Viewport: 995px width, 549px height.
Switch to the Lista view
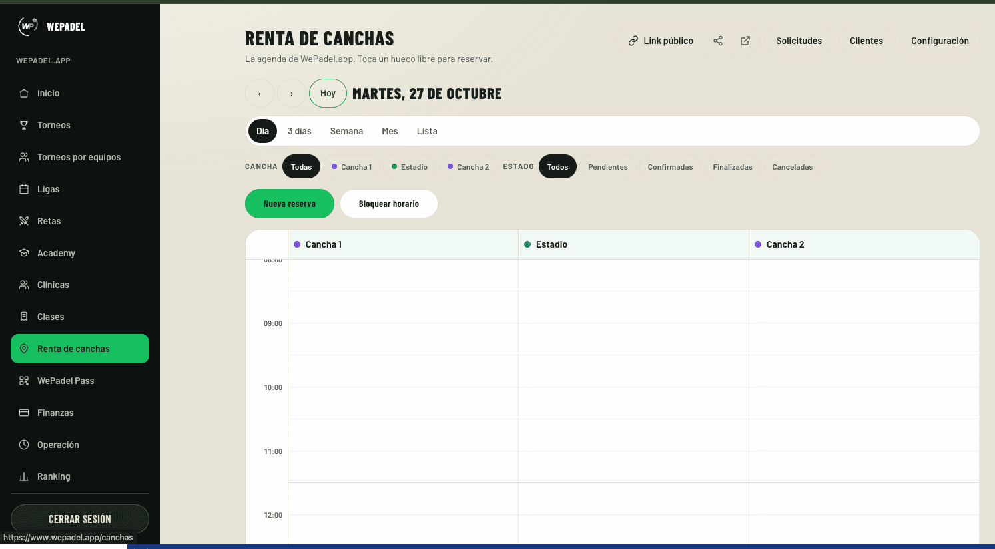click(x=427, y=131)
